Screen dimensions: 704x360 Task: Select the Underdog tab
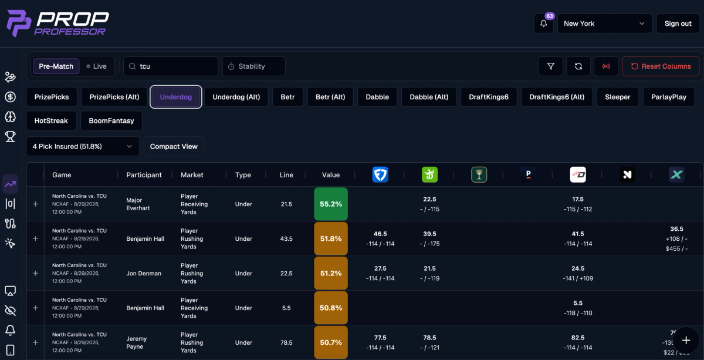(176, 97)
